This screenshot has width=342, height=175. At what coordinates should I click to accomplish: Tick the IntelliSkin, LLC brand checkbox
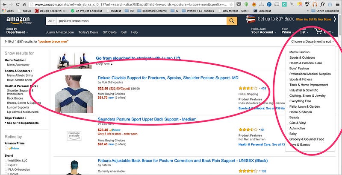tap(6, 161)
